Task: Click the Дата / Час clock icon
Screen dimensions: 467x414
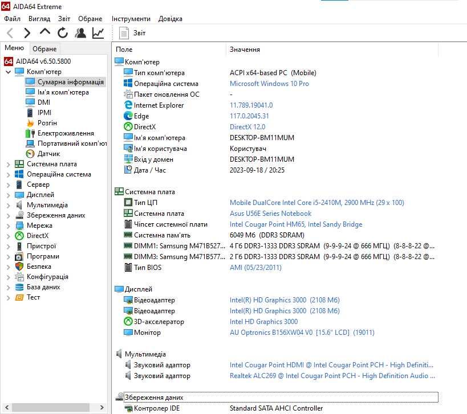Action: [128, 170]
